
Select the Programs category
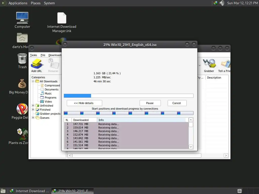tap(51, 98)
